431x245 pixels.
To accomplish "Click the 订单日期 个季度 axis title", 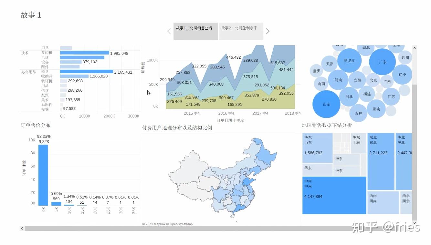I will [230, 120].
